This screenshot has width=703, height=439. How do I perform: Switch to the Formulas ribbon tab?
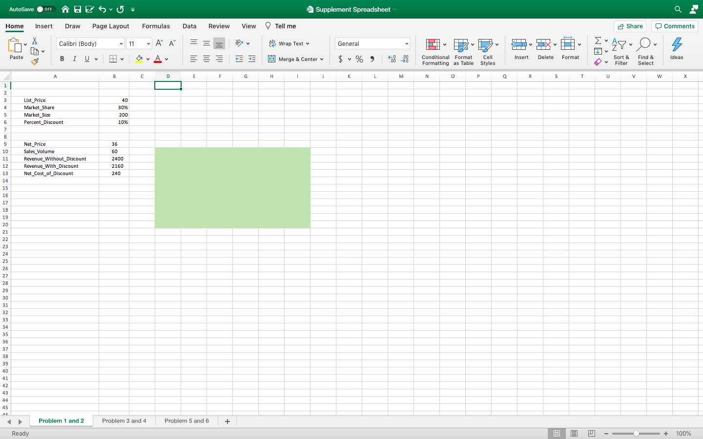coord(156,26)
